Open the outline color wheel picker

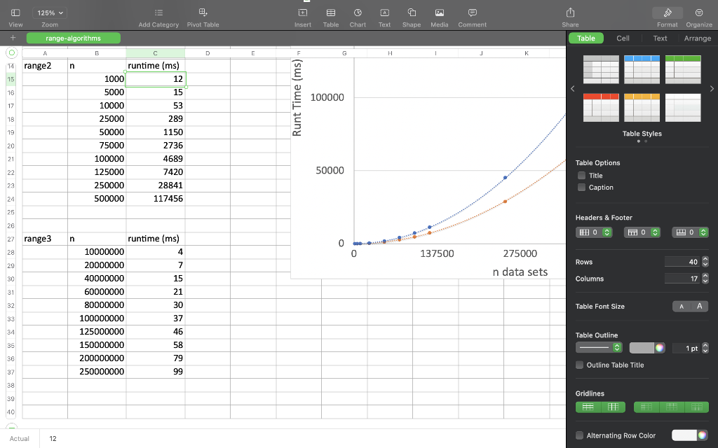coord(659,348)
